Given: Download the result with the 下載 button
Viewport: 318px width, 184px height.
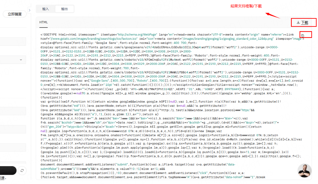Looking at the screenshot, I should (302, 22).
